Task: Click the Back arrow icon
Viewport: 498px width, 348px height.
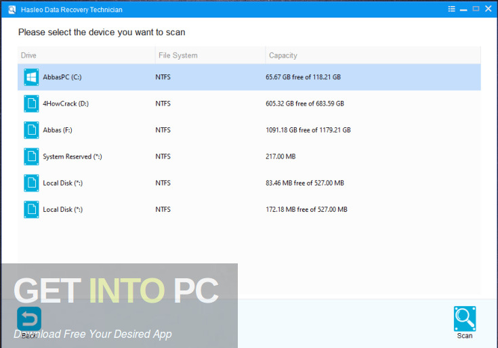Action: [29, 318]
